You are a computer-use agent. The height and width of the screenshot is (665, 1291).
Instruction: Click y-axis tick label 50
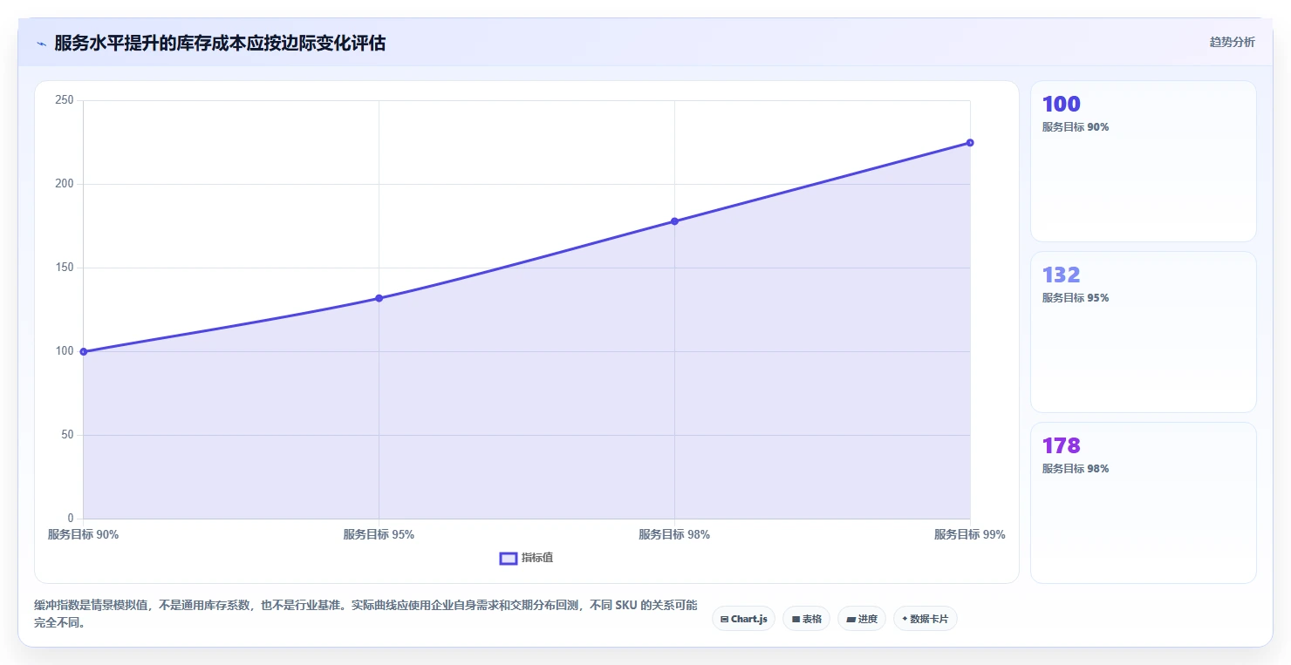(x=67, y=435)
